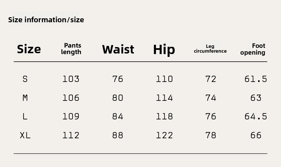Image resolution: width=281 pixels, height=167 pixels.
Task: Select leg circumference value 78
Action: 211,135
